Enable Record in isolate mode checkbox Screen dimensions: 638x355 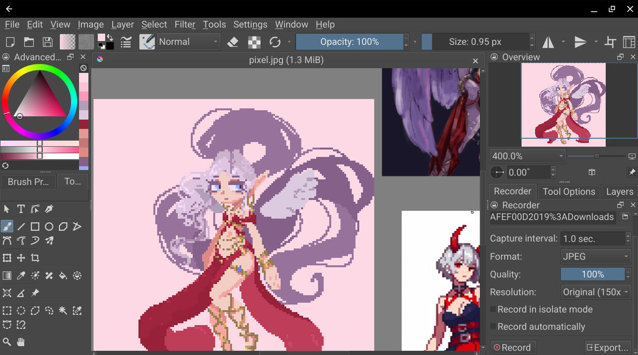coord(493,309)
